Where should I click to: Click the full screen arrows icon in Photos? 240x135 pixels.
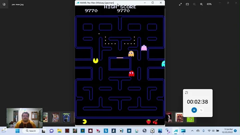point(180,4)
